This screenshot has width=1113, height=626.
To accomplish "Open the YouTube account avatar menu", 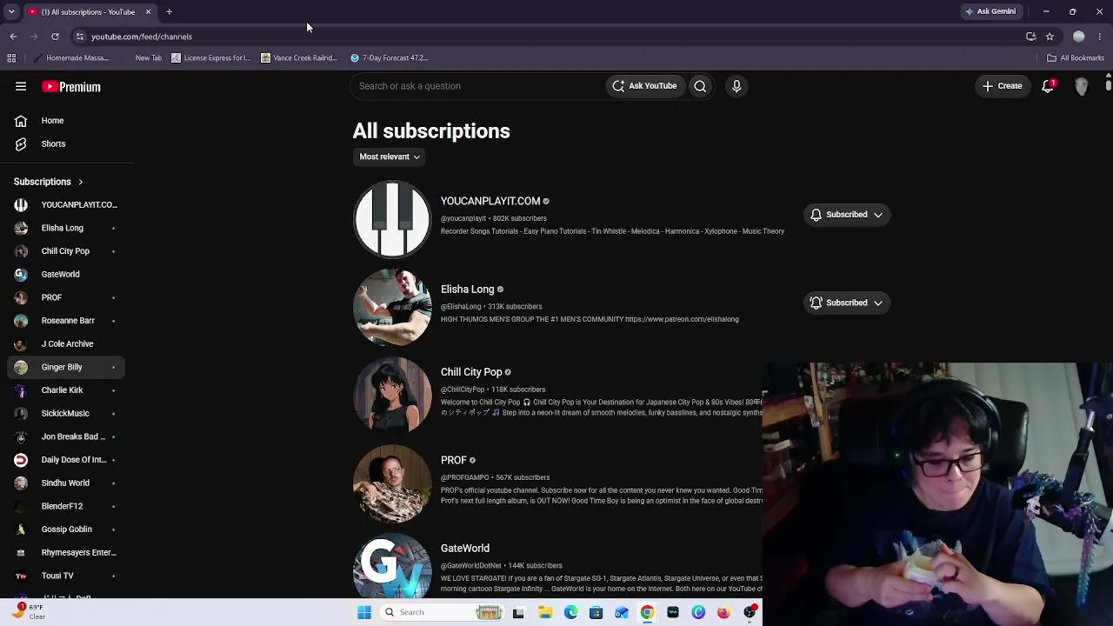I will coord(1082,86).
